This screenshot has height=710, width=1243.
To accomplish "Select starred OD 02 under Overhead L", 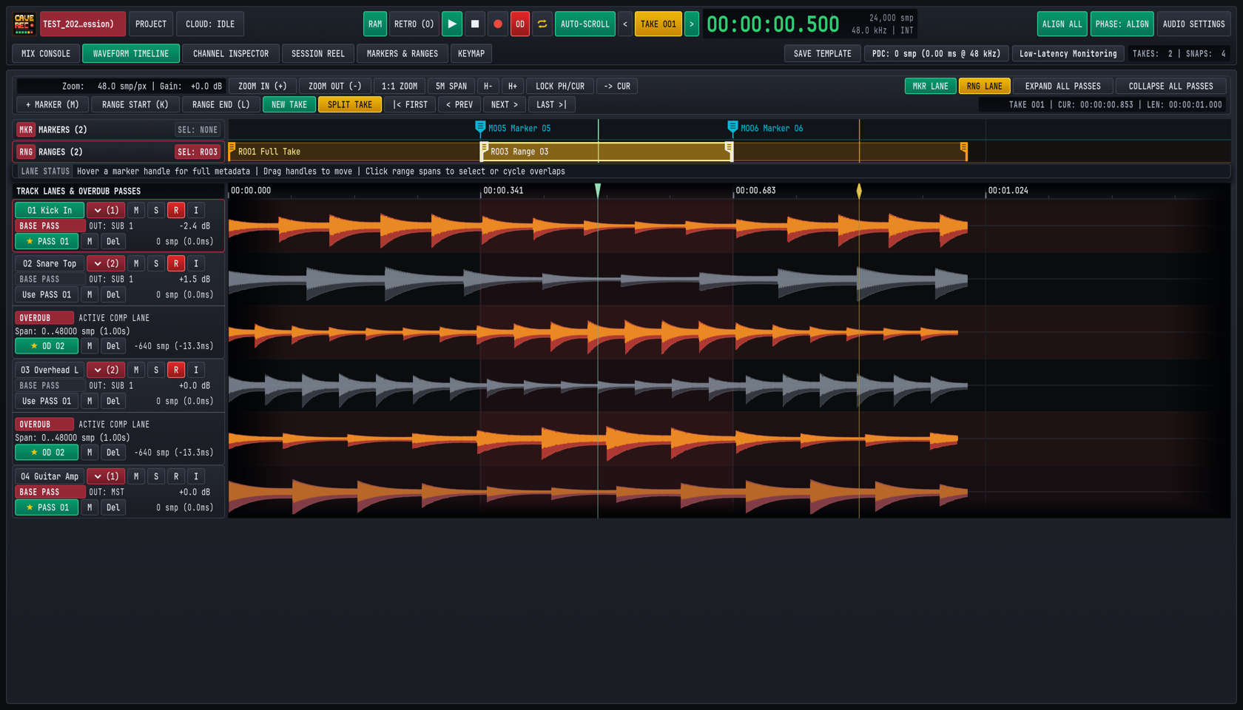I will [x=47, y=453].
